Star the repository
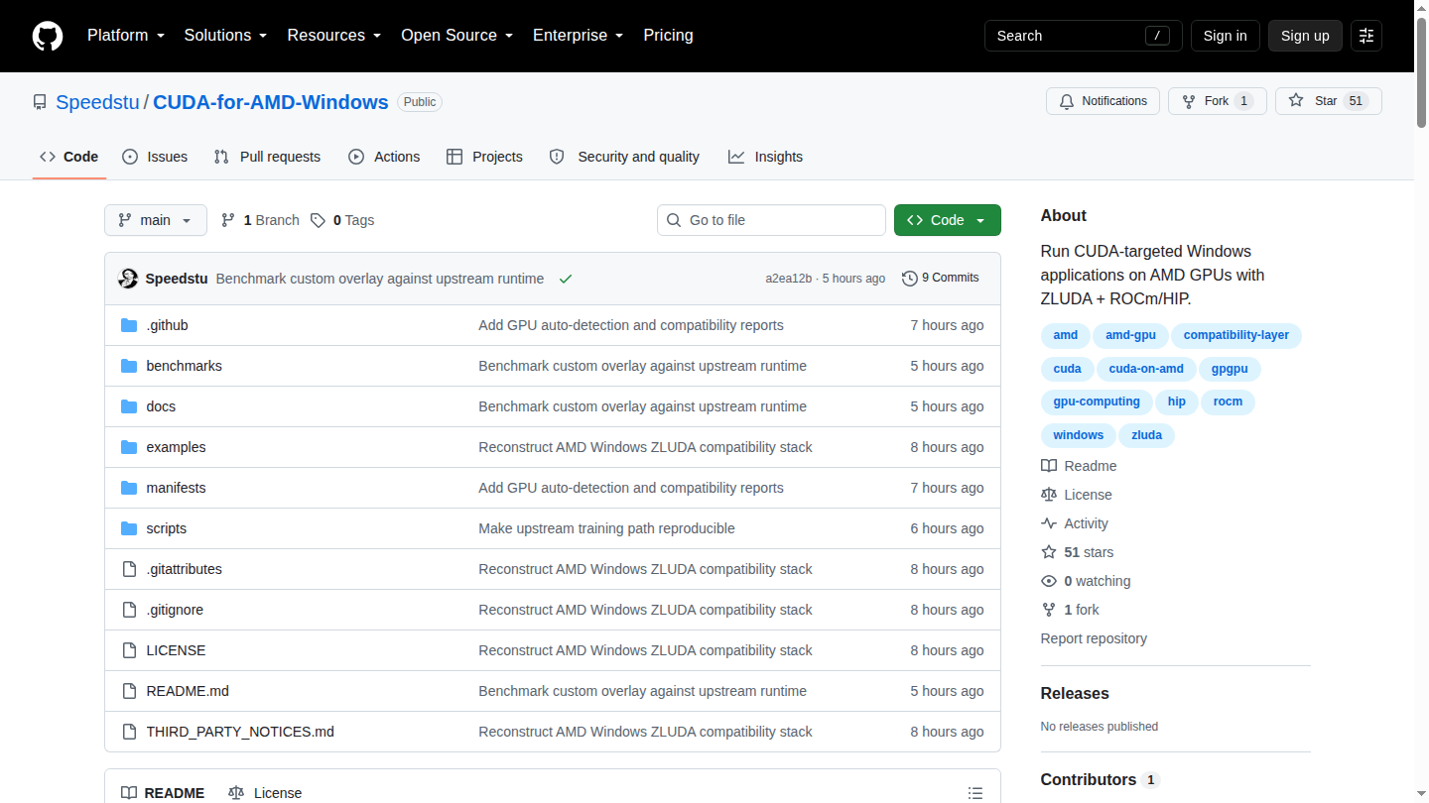Image resolution: width=1429 pixels, height=803 pixels. pyautogui.click(x=1329, y=101)
